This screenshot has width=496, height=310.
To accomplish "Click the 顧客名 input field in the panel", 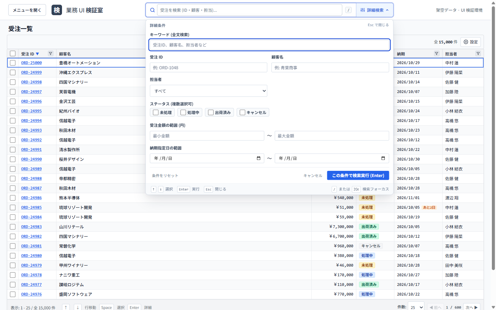I will pos(330,68).
